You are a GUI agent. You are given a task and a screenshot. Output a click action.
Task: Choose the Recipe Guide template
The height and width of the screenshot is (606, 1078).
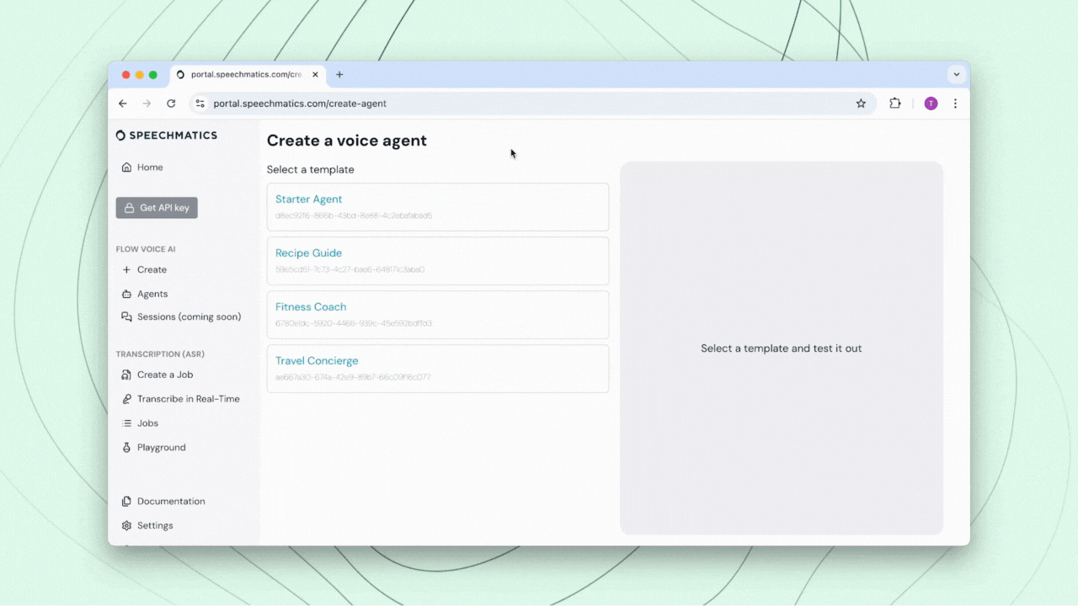pos(438,261)
